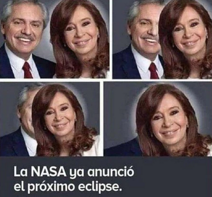Viewport: 212px width, 197px height.
Task: Click the red tie in the top-right panel
Action: [x=153, y=71]
